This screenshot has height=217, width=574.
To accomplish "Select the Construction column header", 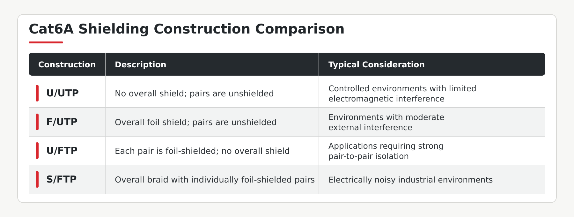I will [x=67, y=64].
